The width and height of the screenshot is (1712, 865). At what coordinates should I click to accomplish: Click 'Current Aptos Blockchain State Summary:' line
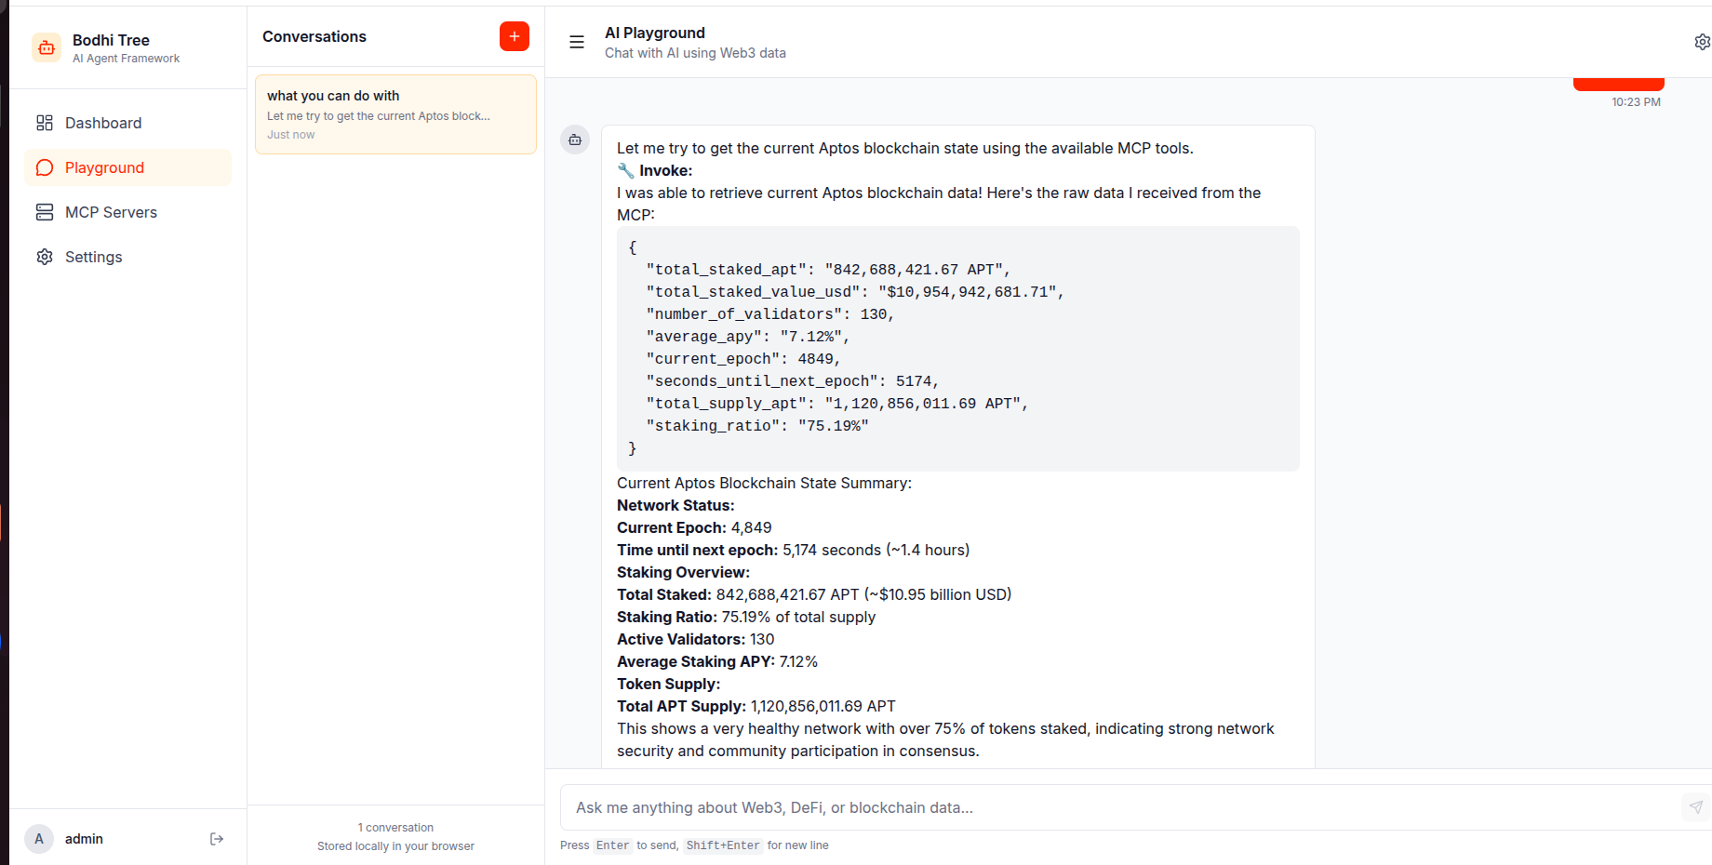pyautogui.click(x=764, y=483)
